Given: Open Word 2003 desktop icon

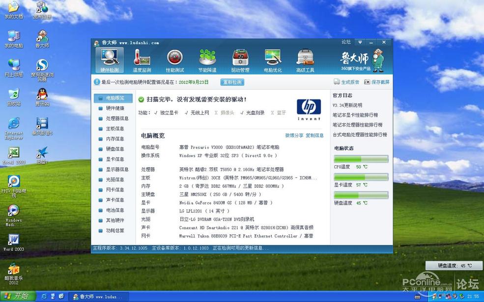Looking at the screenshot, I should coord(14,242).
